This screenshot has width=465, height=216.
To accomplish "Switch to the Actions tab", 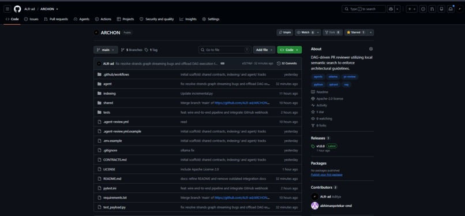I will tap(103, 19).
